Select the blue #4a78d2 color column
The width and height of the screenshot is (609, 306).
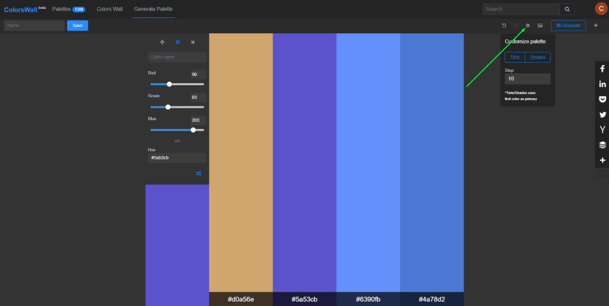(x=432, y=162)
